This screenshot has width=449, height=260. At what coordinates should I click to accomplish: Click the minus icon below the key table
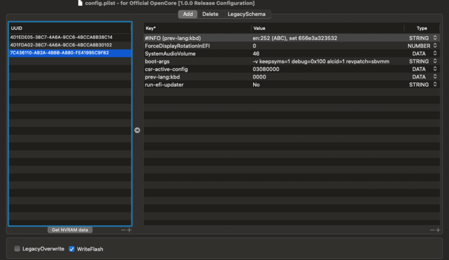pyautogui.click(x=432, y=230)
